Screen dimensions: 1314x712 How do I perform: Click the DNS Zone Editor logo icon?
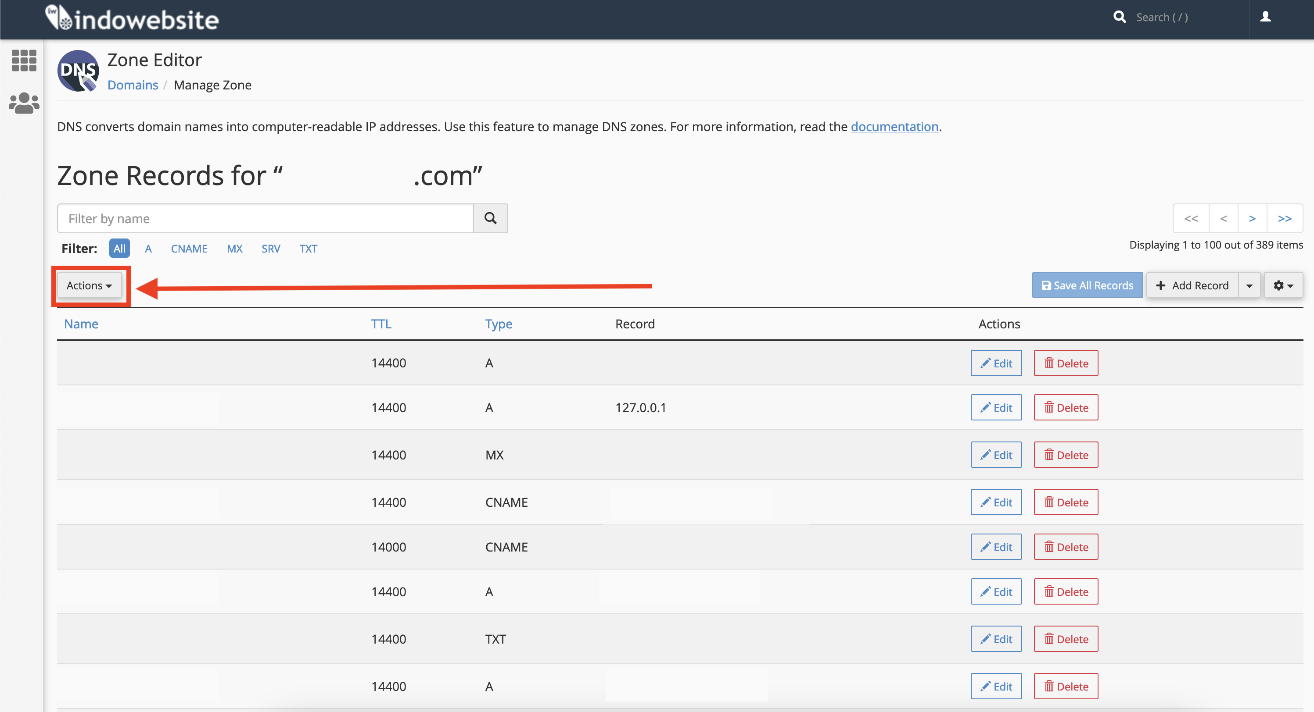pos(78,71)
